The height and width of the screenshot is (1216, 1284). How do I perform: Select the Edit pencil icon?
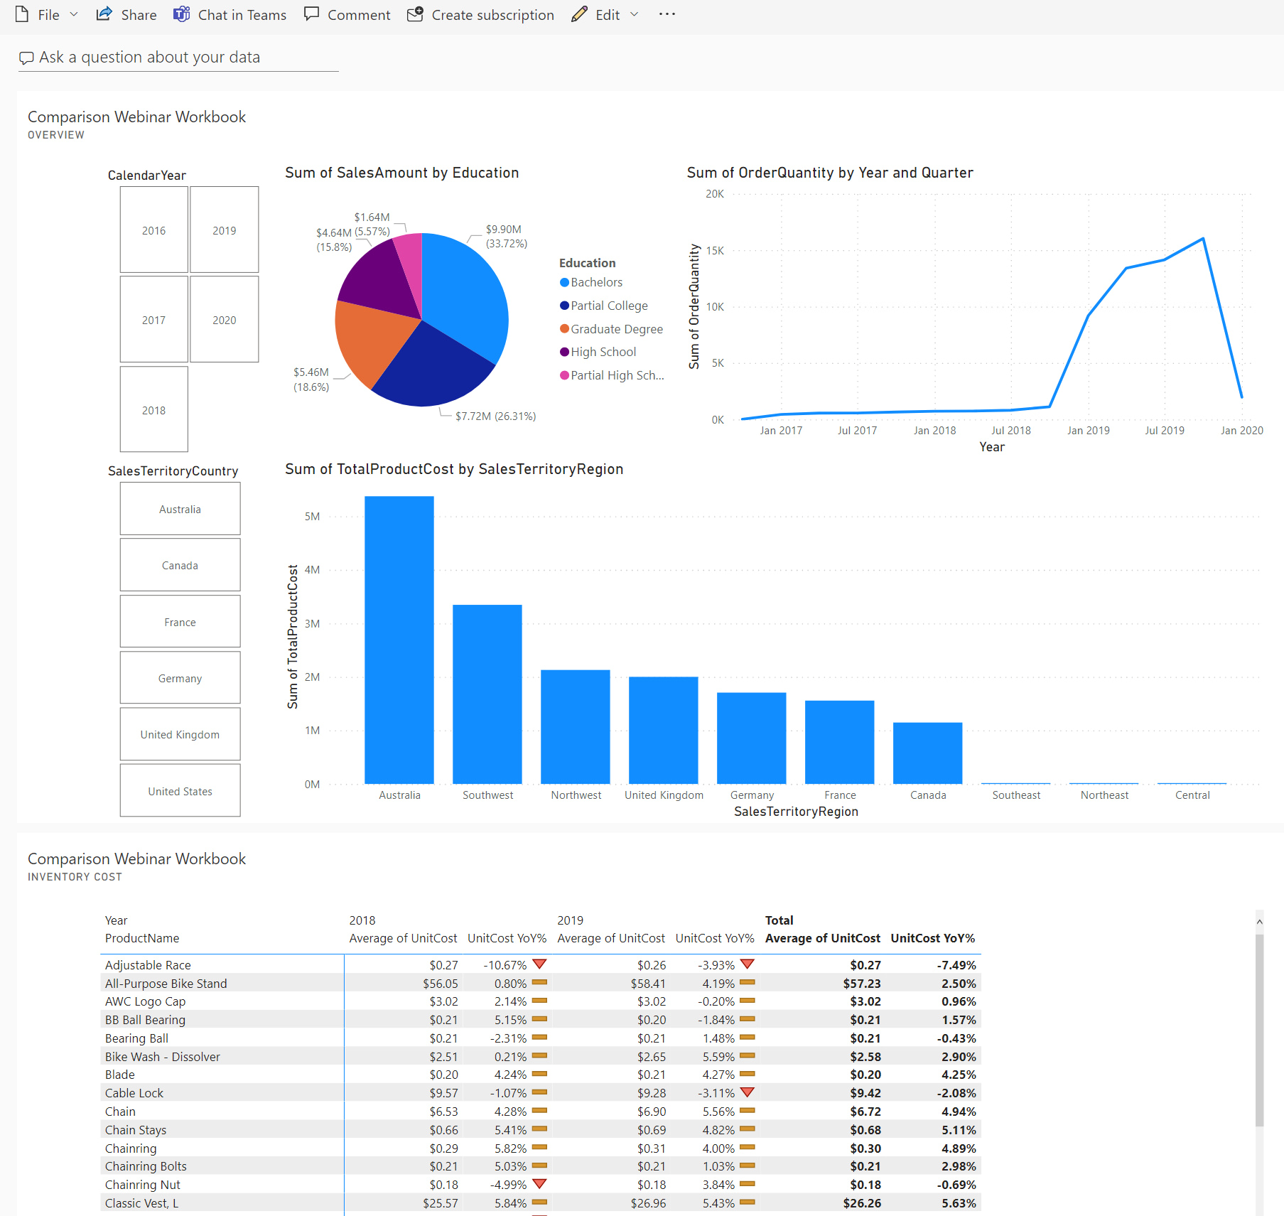pyautogui.click(x=578, y=13)
